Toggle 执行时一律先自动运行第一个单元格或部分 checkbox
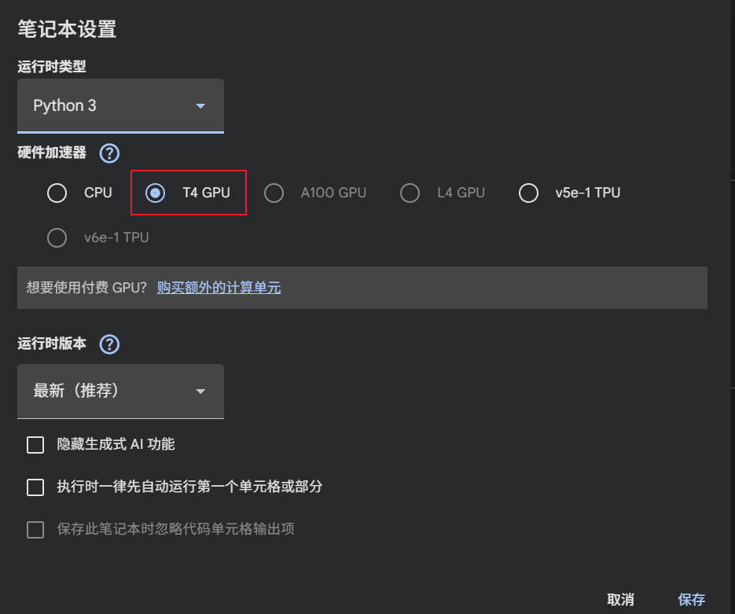 pyautogui.click(x=35, y=487)
